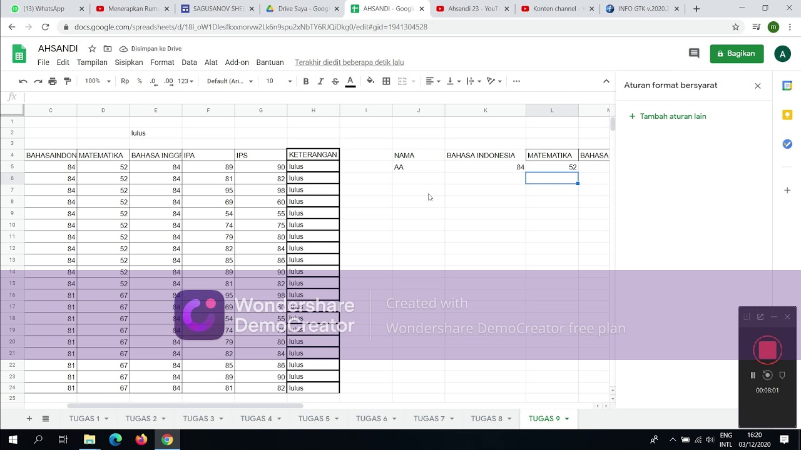
Task: Open the zoom 100% dropdown
Action: (98, 81)
